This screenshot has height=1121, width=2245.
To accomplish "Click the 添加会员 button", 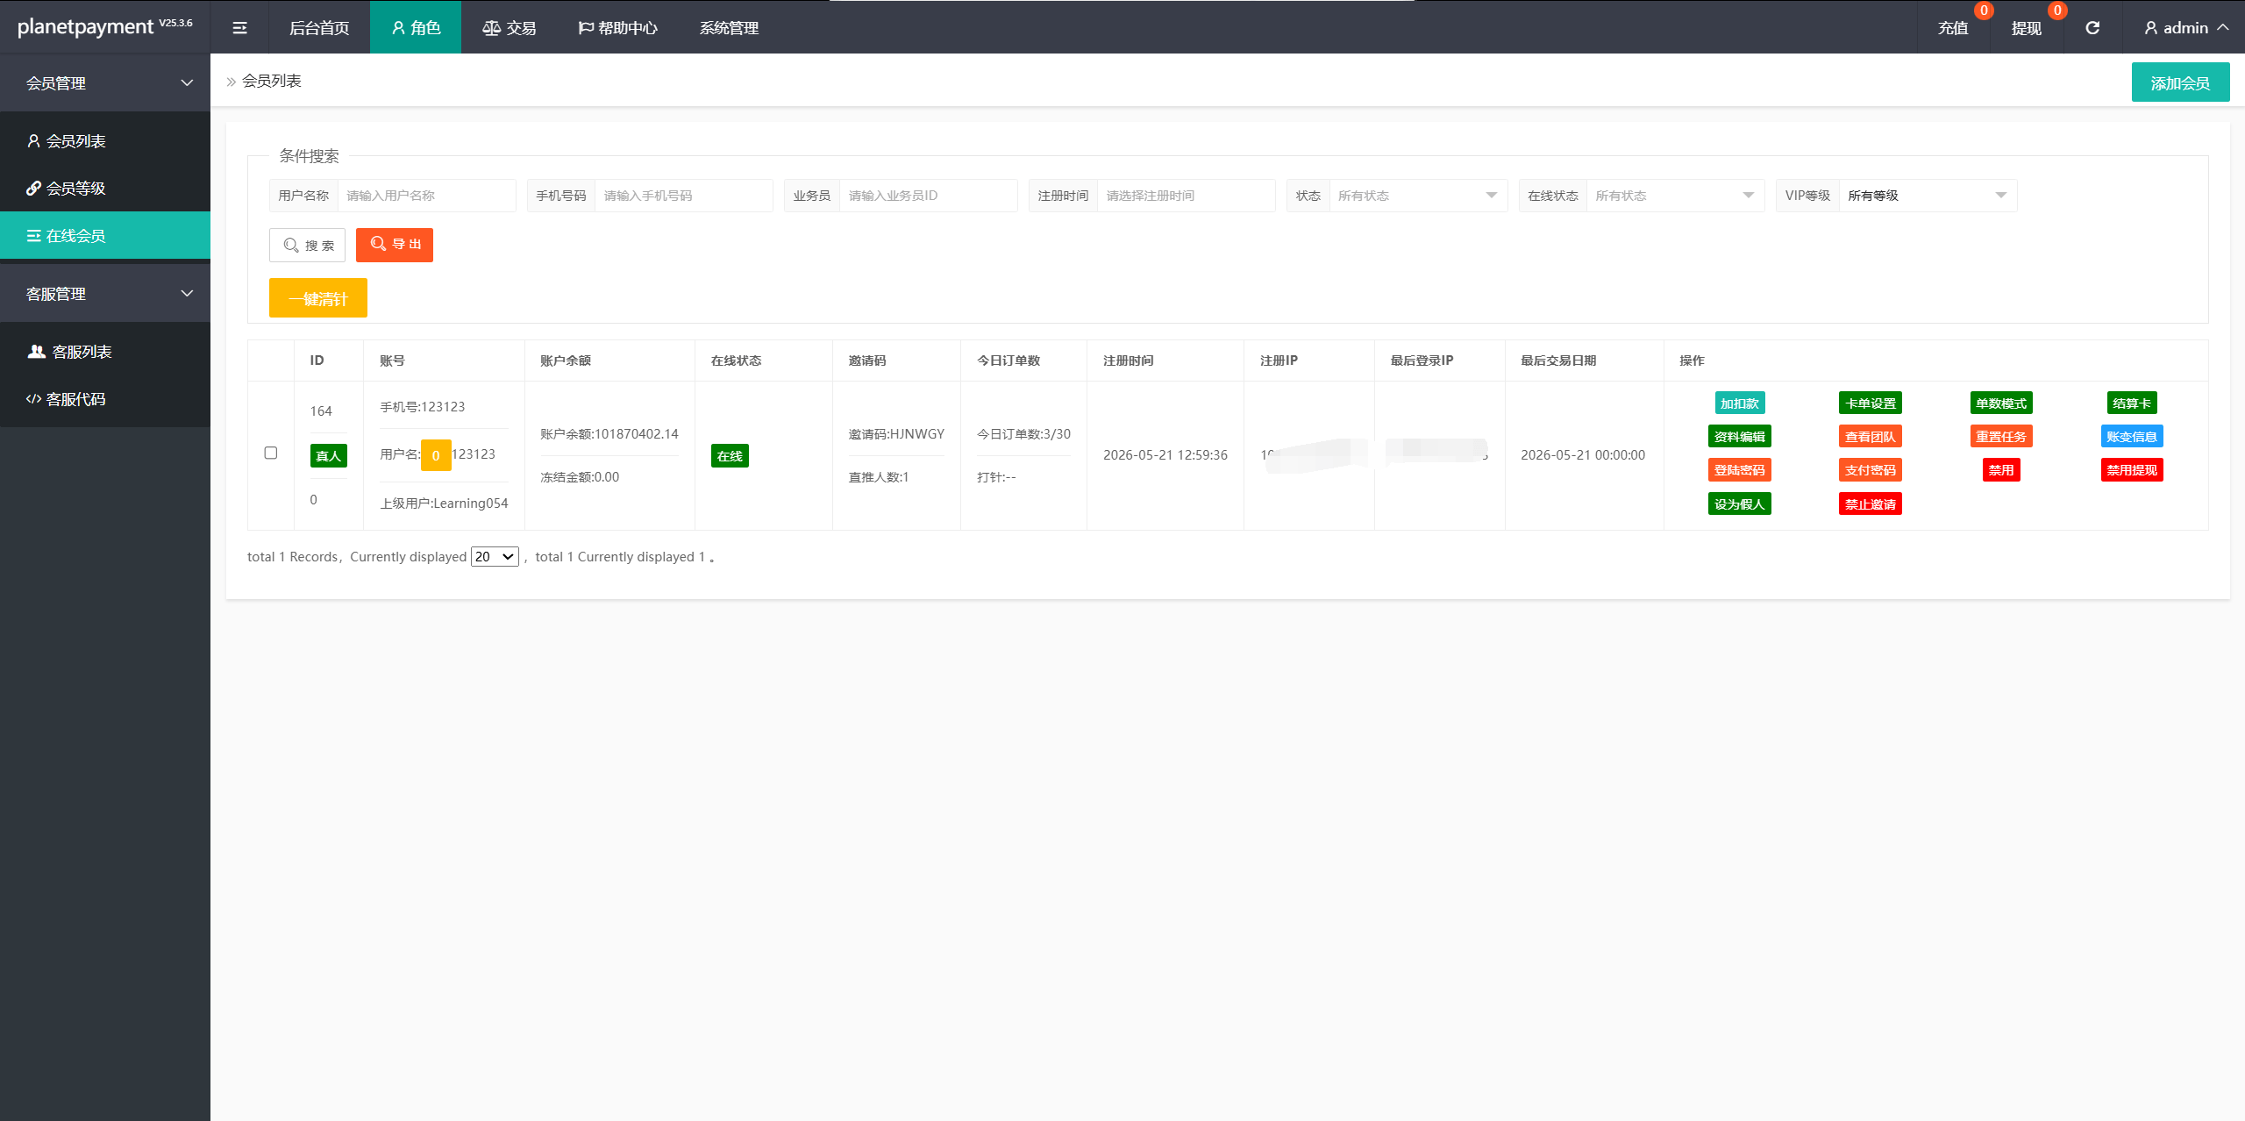I will click(x=2180, y=82).
